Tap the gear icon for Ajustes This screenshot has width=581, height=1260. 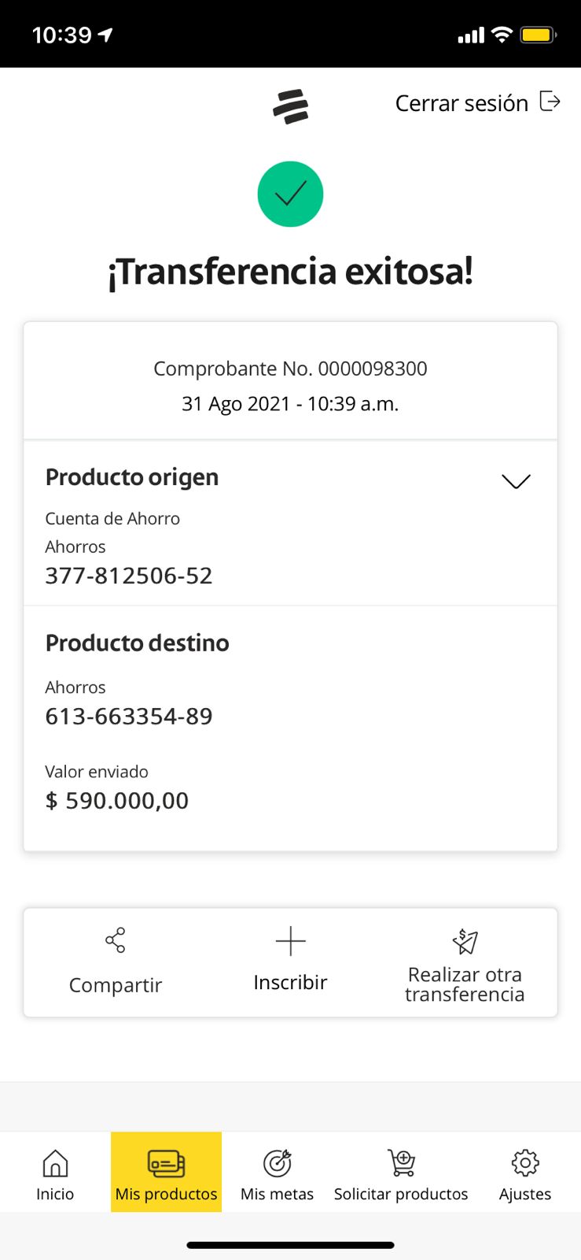coord(525,1162)
